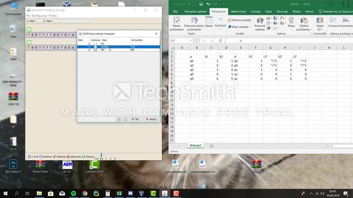Image resolution: width=353 pixels, height=198 pixels.
Task: Click Windows search on the taskbar
Action: [17, 193]
